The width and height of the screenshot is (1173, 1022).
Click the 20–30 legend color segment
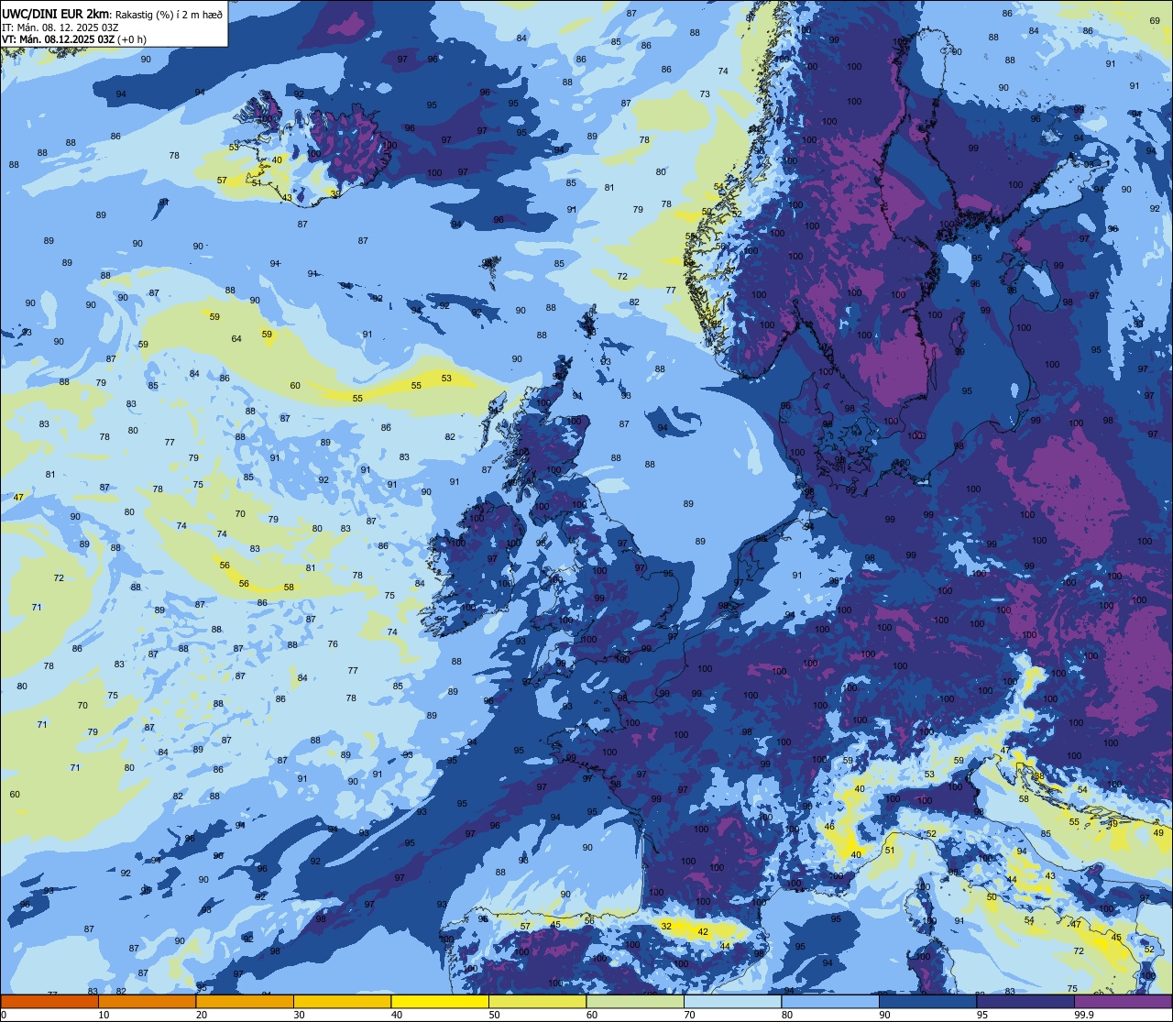(x=245, y=1001)
